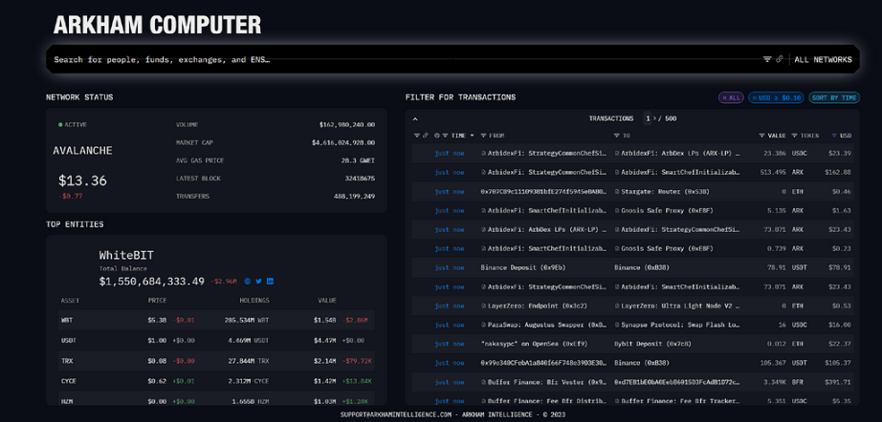This screenshot has height=422, width=882.
Task: Open Stargate: Router (0x53B) address
Action: click(665, 191)
